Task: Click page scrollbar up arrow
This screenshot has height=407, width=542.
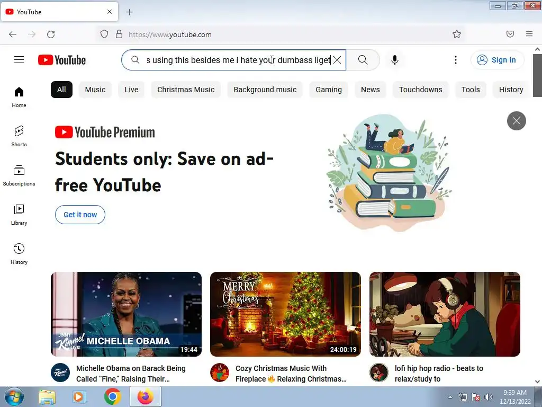Action: [x=537, y=49]
